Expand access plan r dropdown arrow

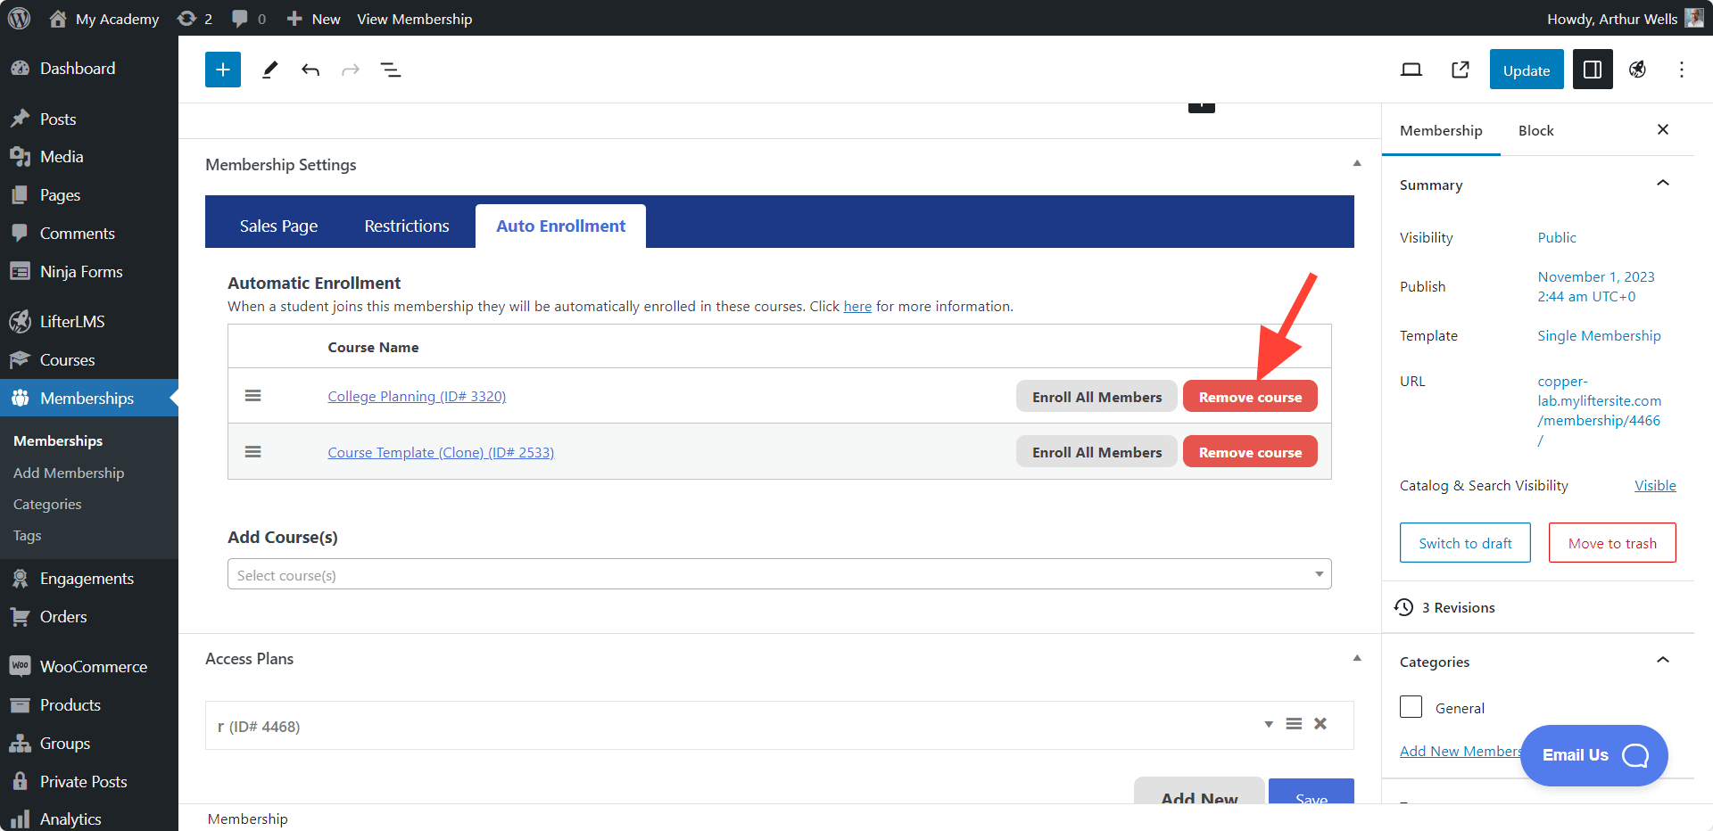pos(1268,724)
